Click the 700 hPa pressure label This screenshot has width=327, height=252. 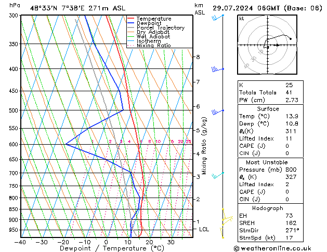pos(15,173)
